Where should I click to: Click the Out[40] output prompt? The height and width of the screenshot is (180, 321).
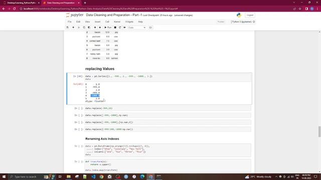click(78, 84)
